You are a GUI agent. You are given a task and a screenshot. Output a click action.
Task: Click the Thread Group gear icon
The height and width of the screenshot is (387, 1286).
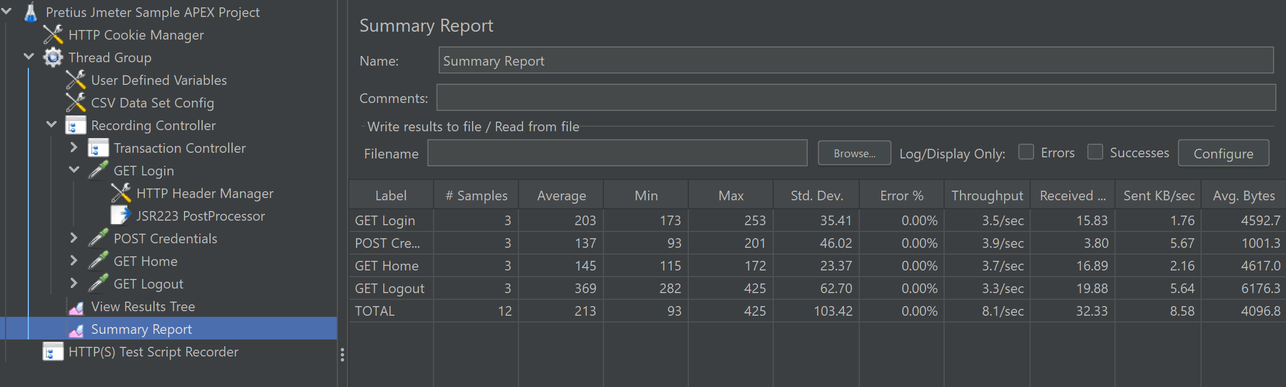tap(53, 57)
